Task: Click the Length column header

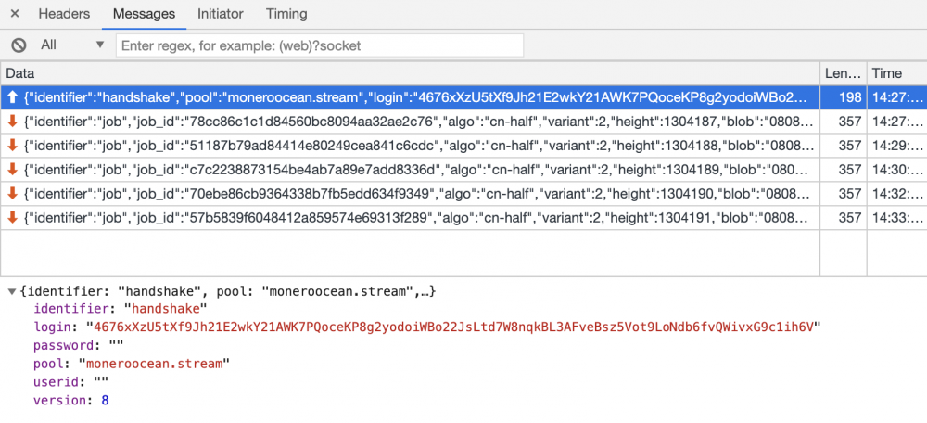Action: pyautogui.click(x=843, y=73)
